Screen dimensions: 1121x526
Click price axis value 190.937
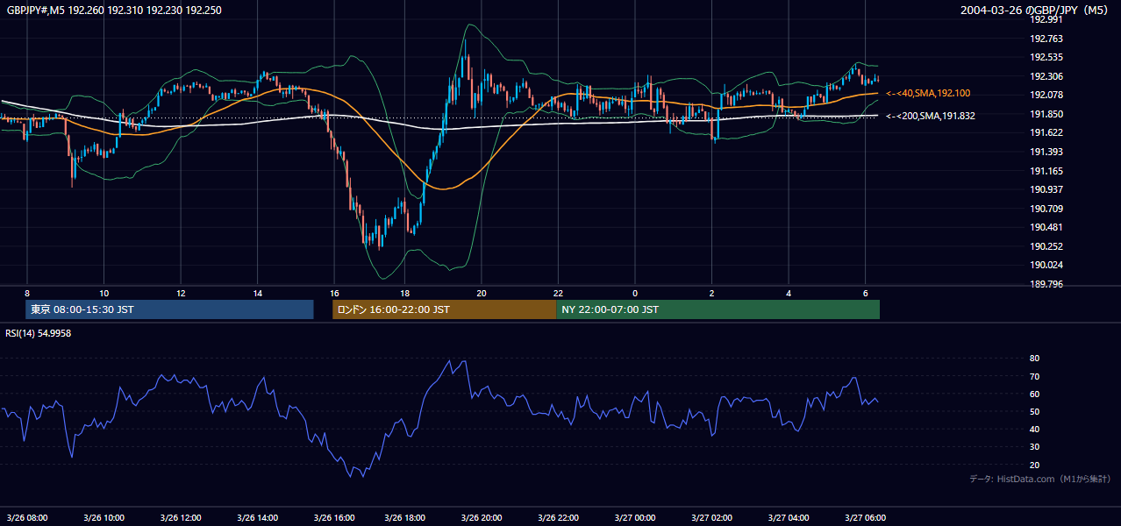(1046, 189)
